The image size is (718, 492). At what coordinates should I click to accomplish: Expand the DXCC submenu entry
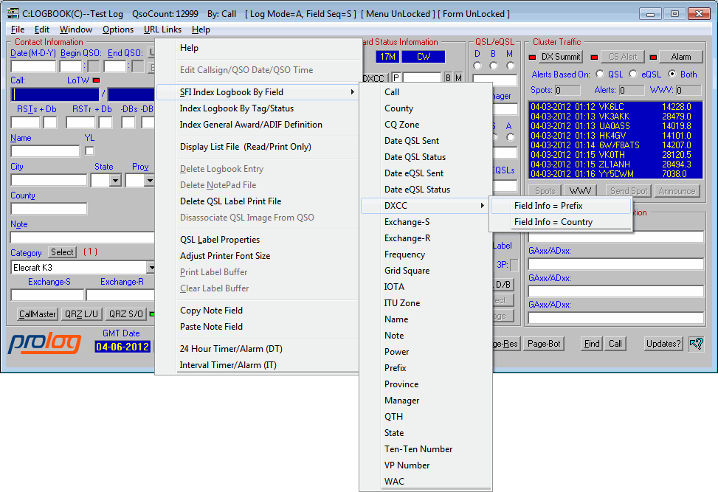[x=425, y=206]
